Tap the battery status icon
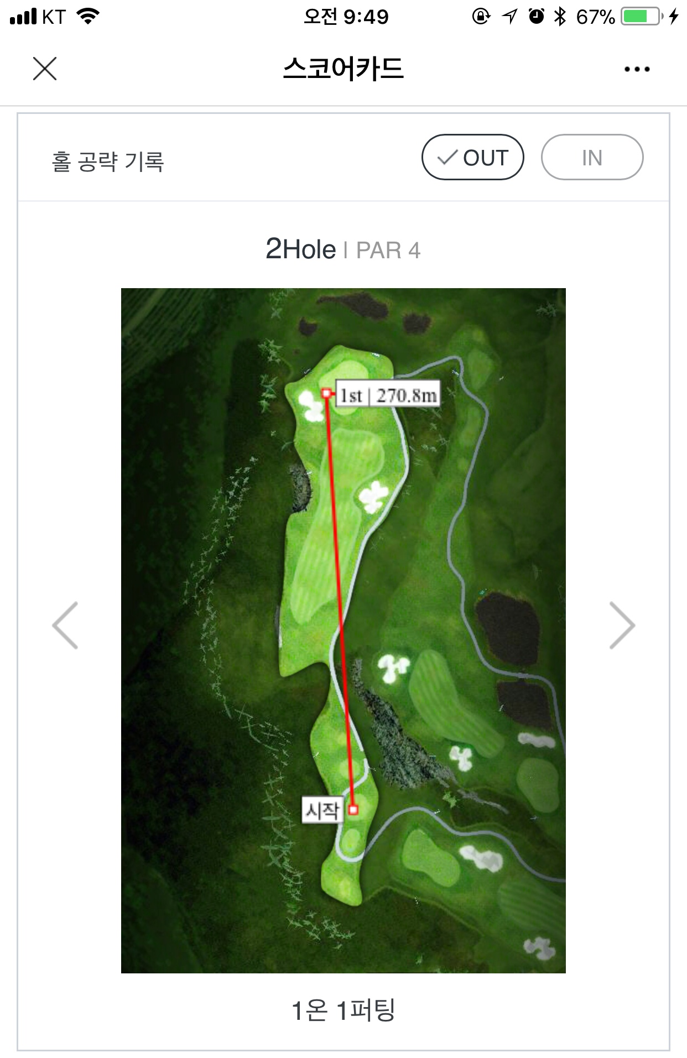 pos(642,17)
